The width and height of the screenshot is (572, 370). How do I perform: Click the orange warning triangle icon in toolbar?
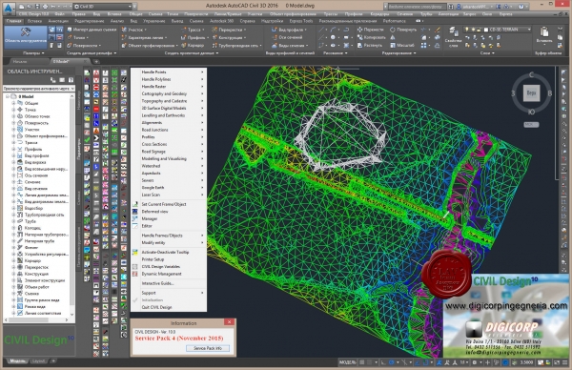96,131
